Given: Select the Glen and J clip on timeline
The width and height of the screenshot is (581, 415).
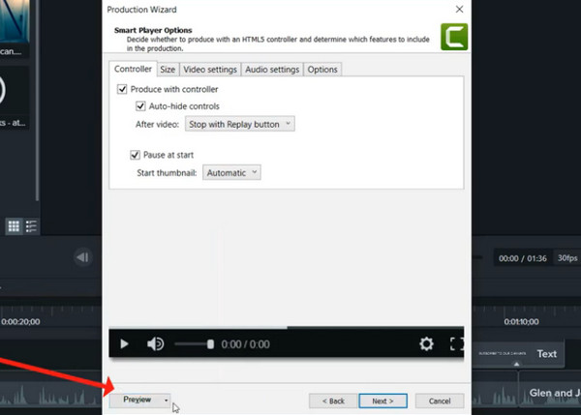Looking at the screenshot, I should pyautogui.click(x=550, y=393).
